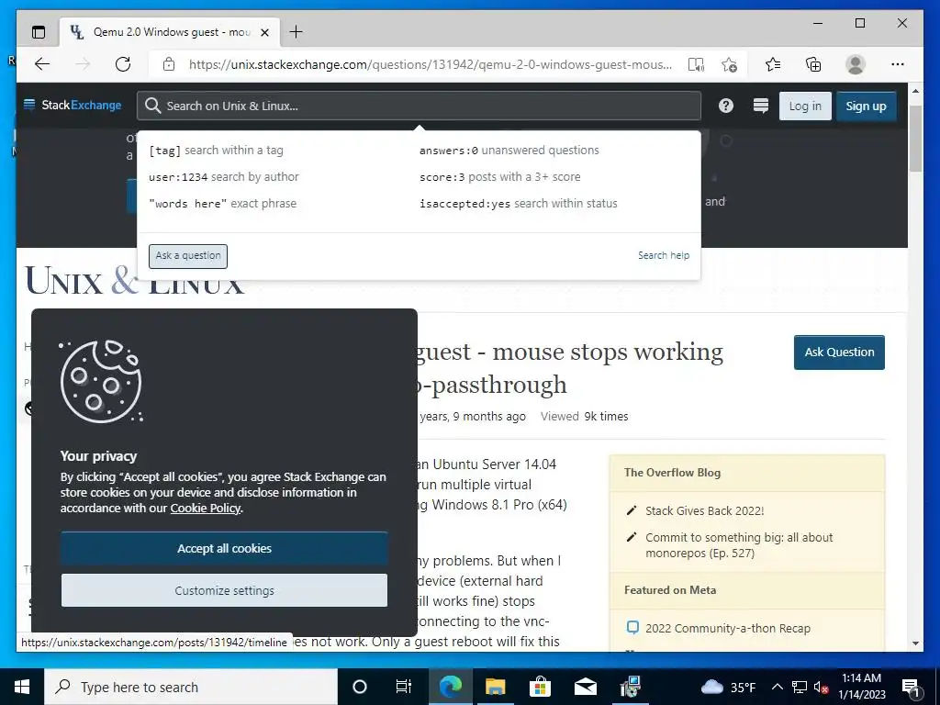Click the 'score:3 posts with a 3+ score' hint

pyautogui.click(x=500, y=177)
